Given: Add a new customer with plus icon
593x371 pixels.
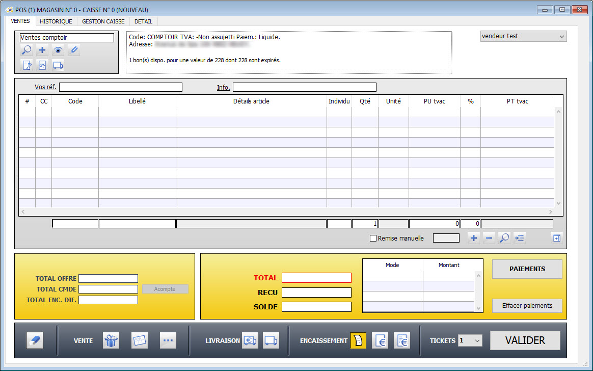Looking at the screenshot, I should pyautogui.click(x=42, y=50).
